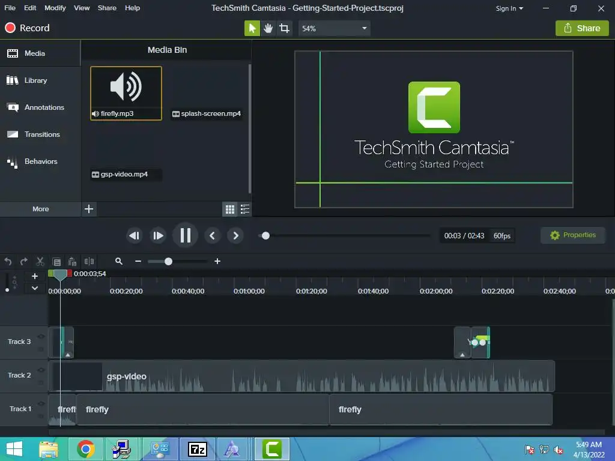Click the timeline magnifier zoom icon
The height and width of the screenshot is (461, 615).
point(119,261)
